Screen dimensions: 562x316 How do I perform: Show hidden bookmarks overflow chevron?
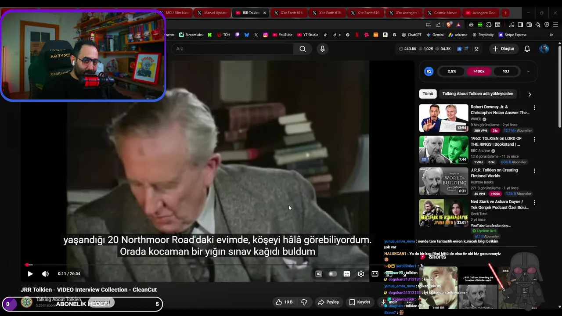click(x=551, y=35)
